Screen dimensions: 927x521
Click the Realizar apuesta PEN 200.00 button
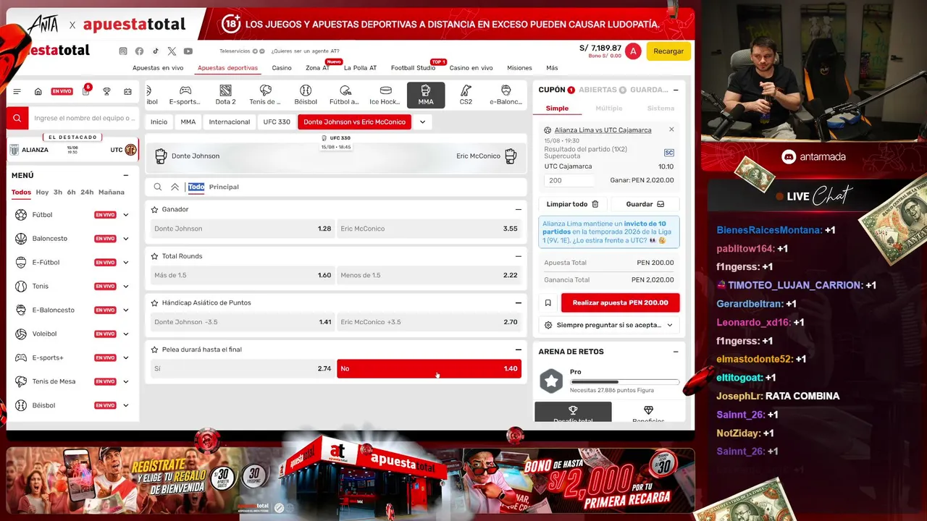[621, 303]
